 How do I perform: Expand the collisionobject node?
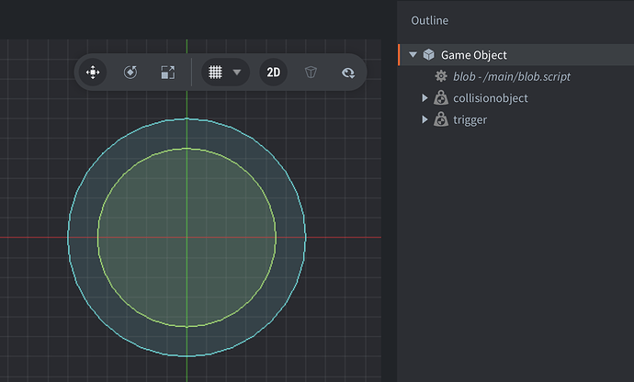tap(425, 98)
